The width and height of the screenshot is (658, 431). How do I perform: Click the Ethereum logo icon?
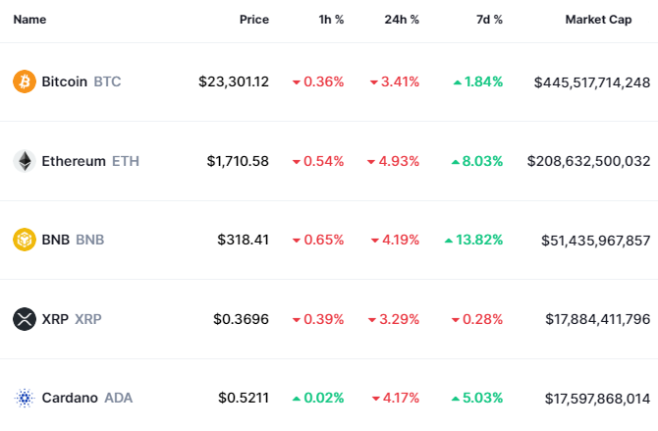tap(24, 161)
